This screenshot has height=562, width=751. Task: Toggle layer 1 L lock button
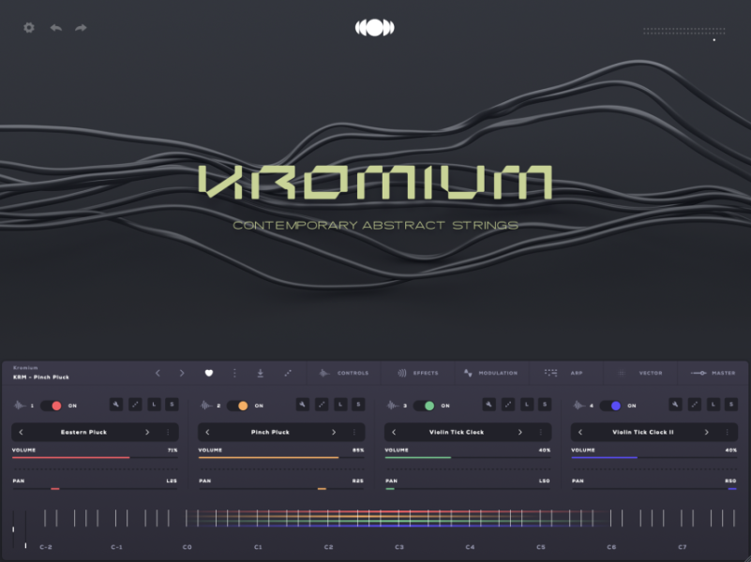pos(154,405)
